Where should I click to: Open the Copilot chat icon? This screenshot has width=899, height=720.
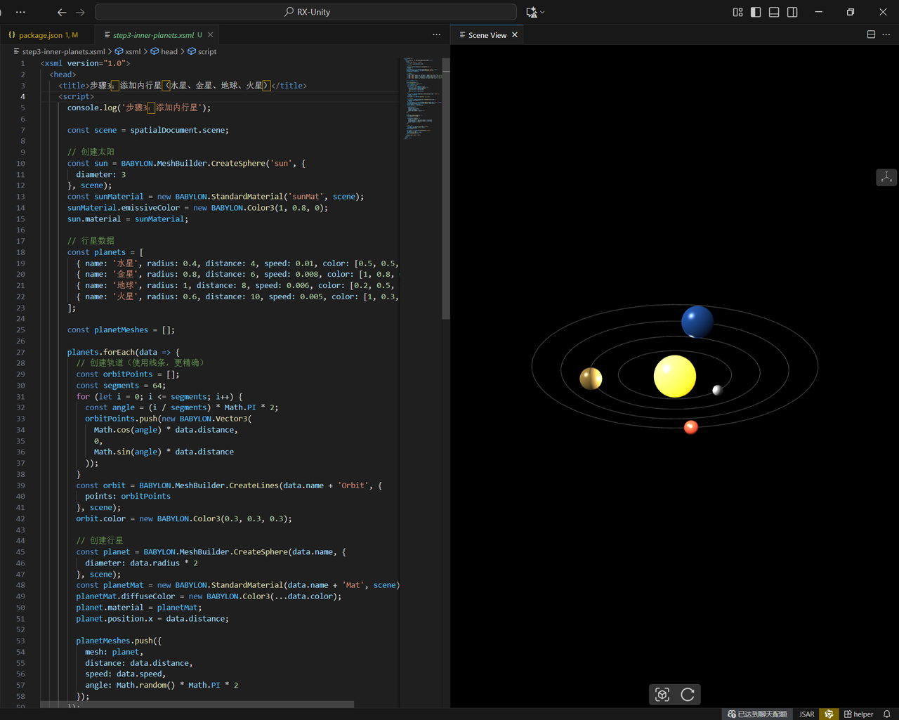[x=532, y=12]
